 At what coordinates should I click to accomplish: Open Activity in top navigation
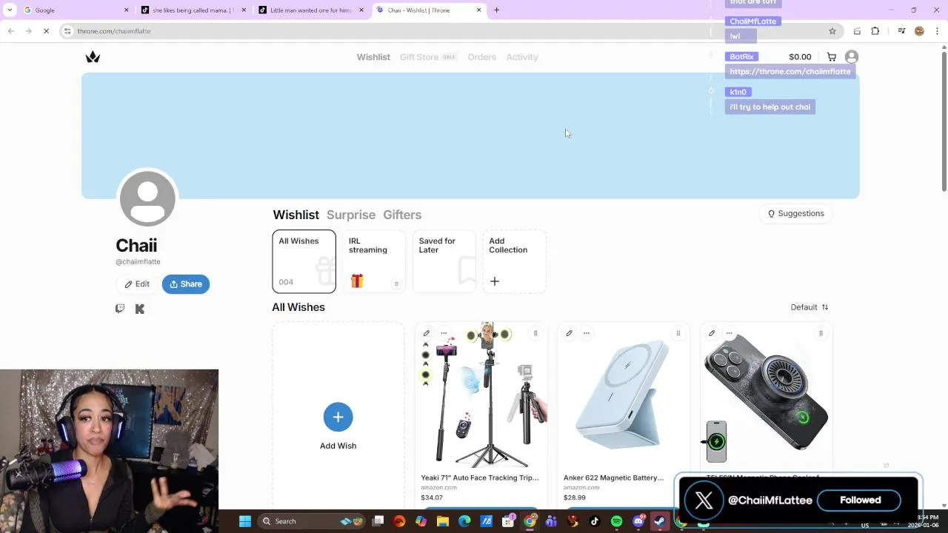[x=522, y=57]
